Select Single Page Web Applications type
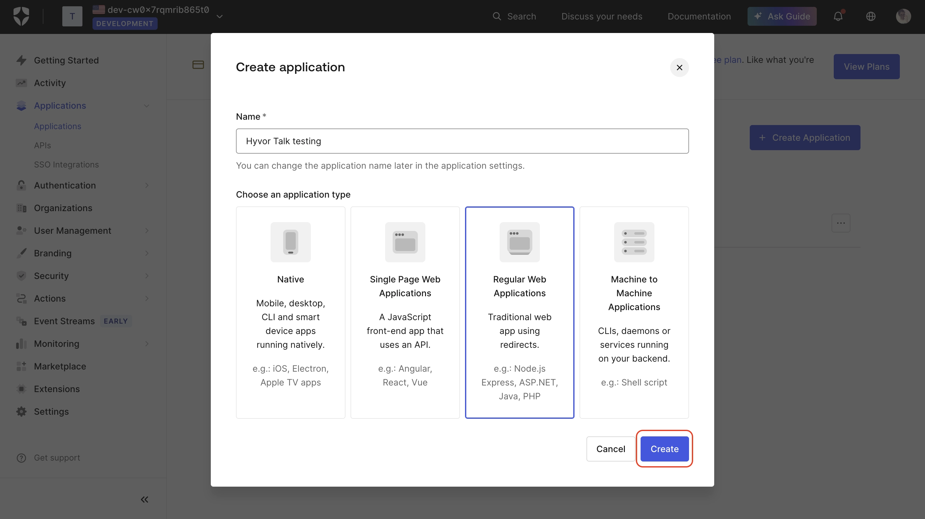Screen dimensions: 925x519 coord(405,312)
